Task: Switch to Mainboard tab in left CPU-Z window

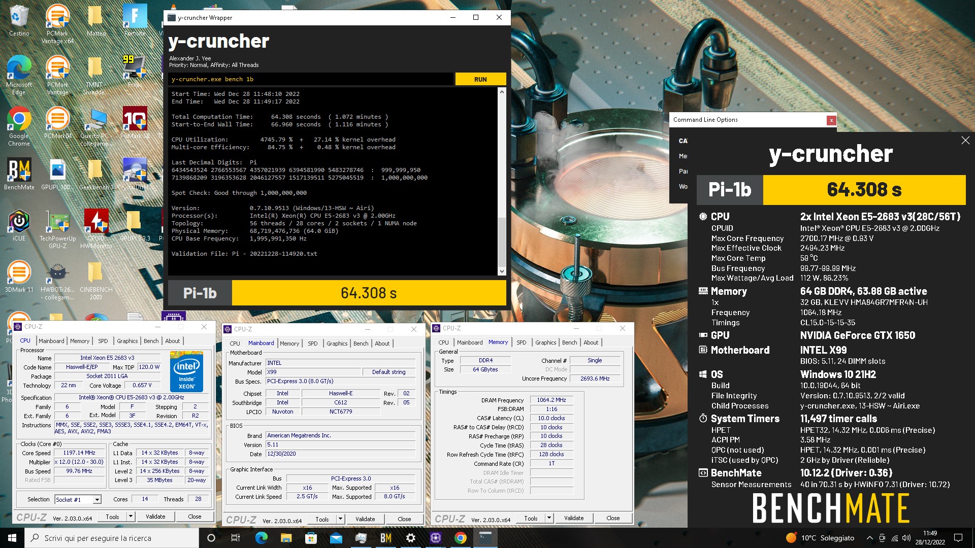Action: 51,341
